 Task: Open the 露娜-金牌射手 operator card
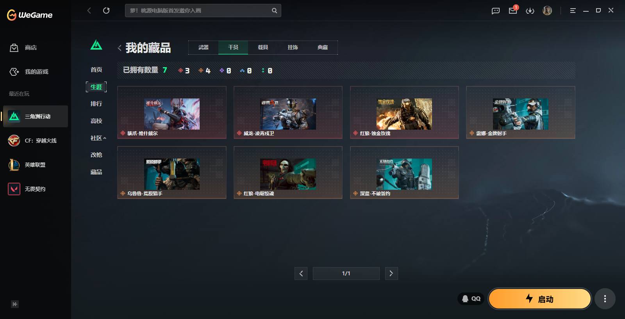521,112
